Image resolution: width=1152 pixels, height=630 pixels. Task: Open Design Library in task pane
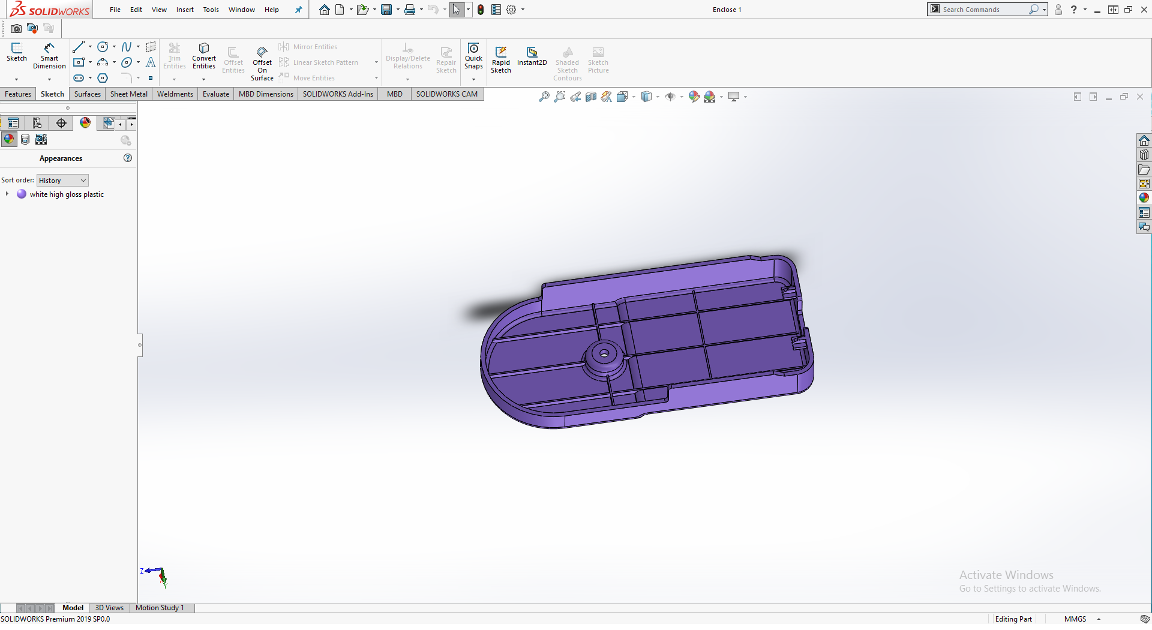pyautogui.click(x=1144, y=155)
